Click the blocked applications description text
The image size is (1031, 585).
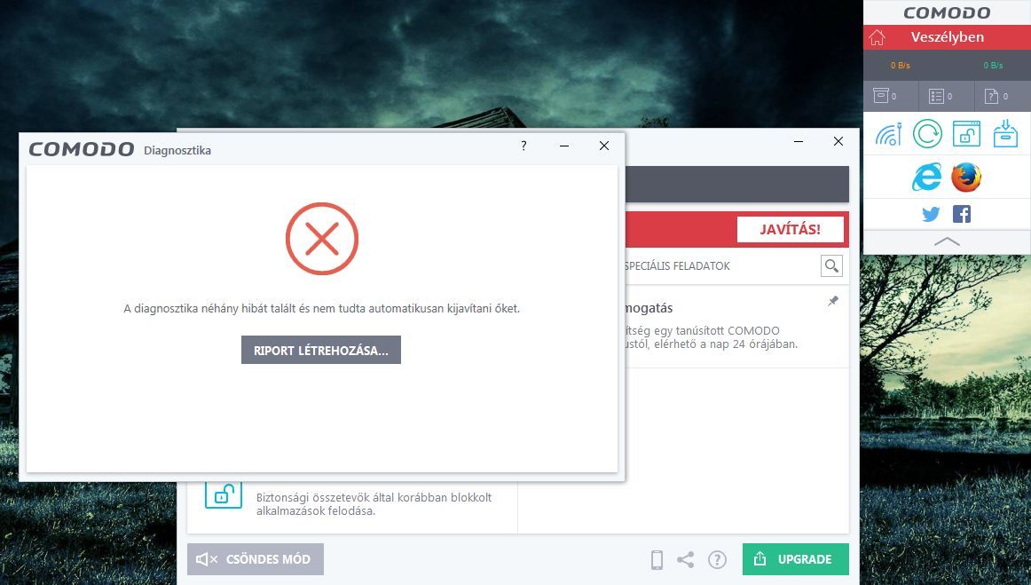pyautogui.click(x=374, y=504)
